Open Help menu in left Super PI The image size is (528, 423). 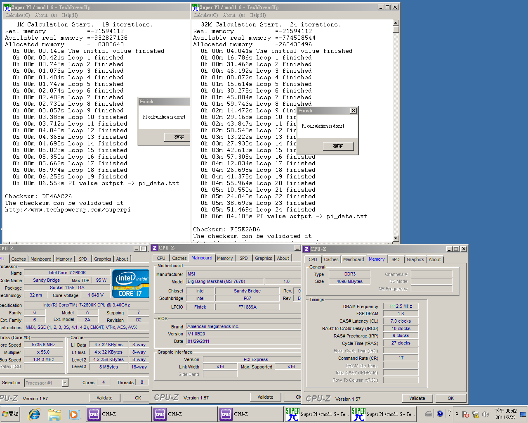(x=70, y=15)
